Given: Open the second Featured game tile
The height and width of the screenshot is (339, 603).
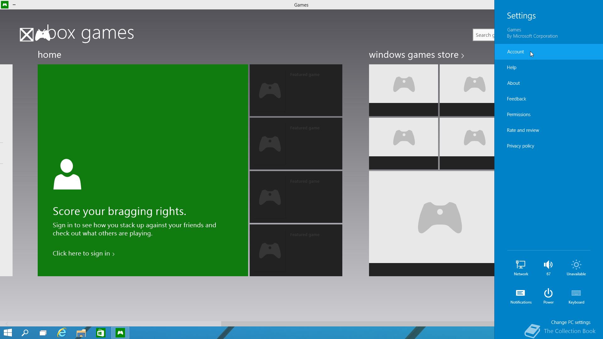Looking at the screenshot, I should pos(296,143).
